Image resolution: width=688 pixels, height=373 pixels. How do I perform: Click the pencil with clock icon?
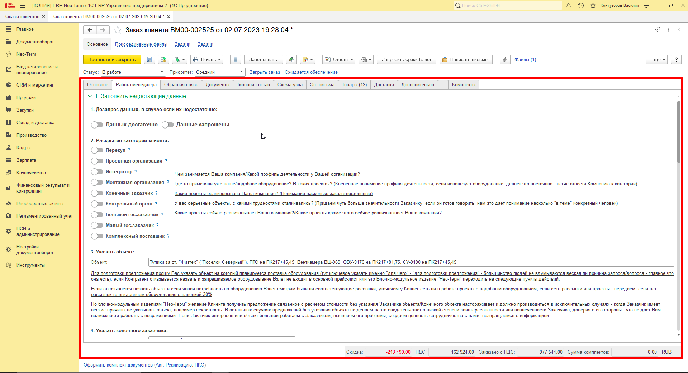click(291, 59)
